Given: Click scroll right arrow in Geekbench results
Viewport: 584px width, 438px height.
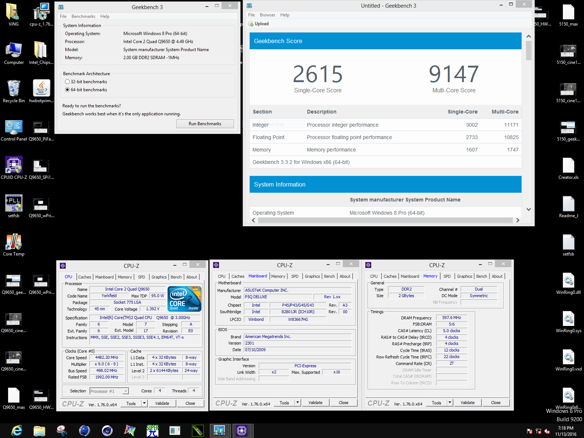Looking at the screenshot, I should tap(518, 220).
